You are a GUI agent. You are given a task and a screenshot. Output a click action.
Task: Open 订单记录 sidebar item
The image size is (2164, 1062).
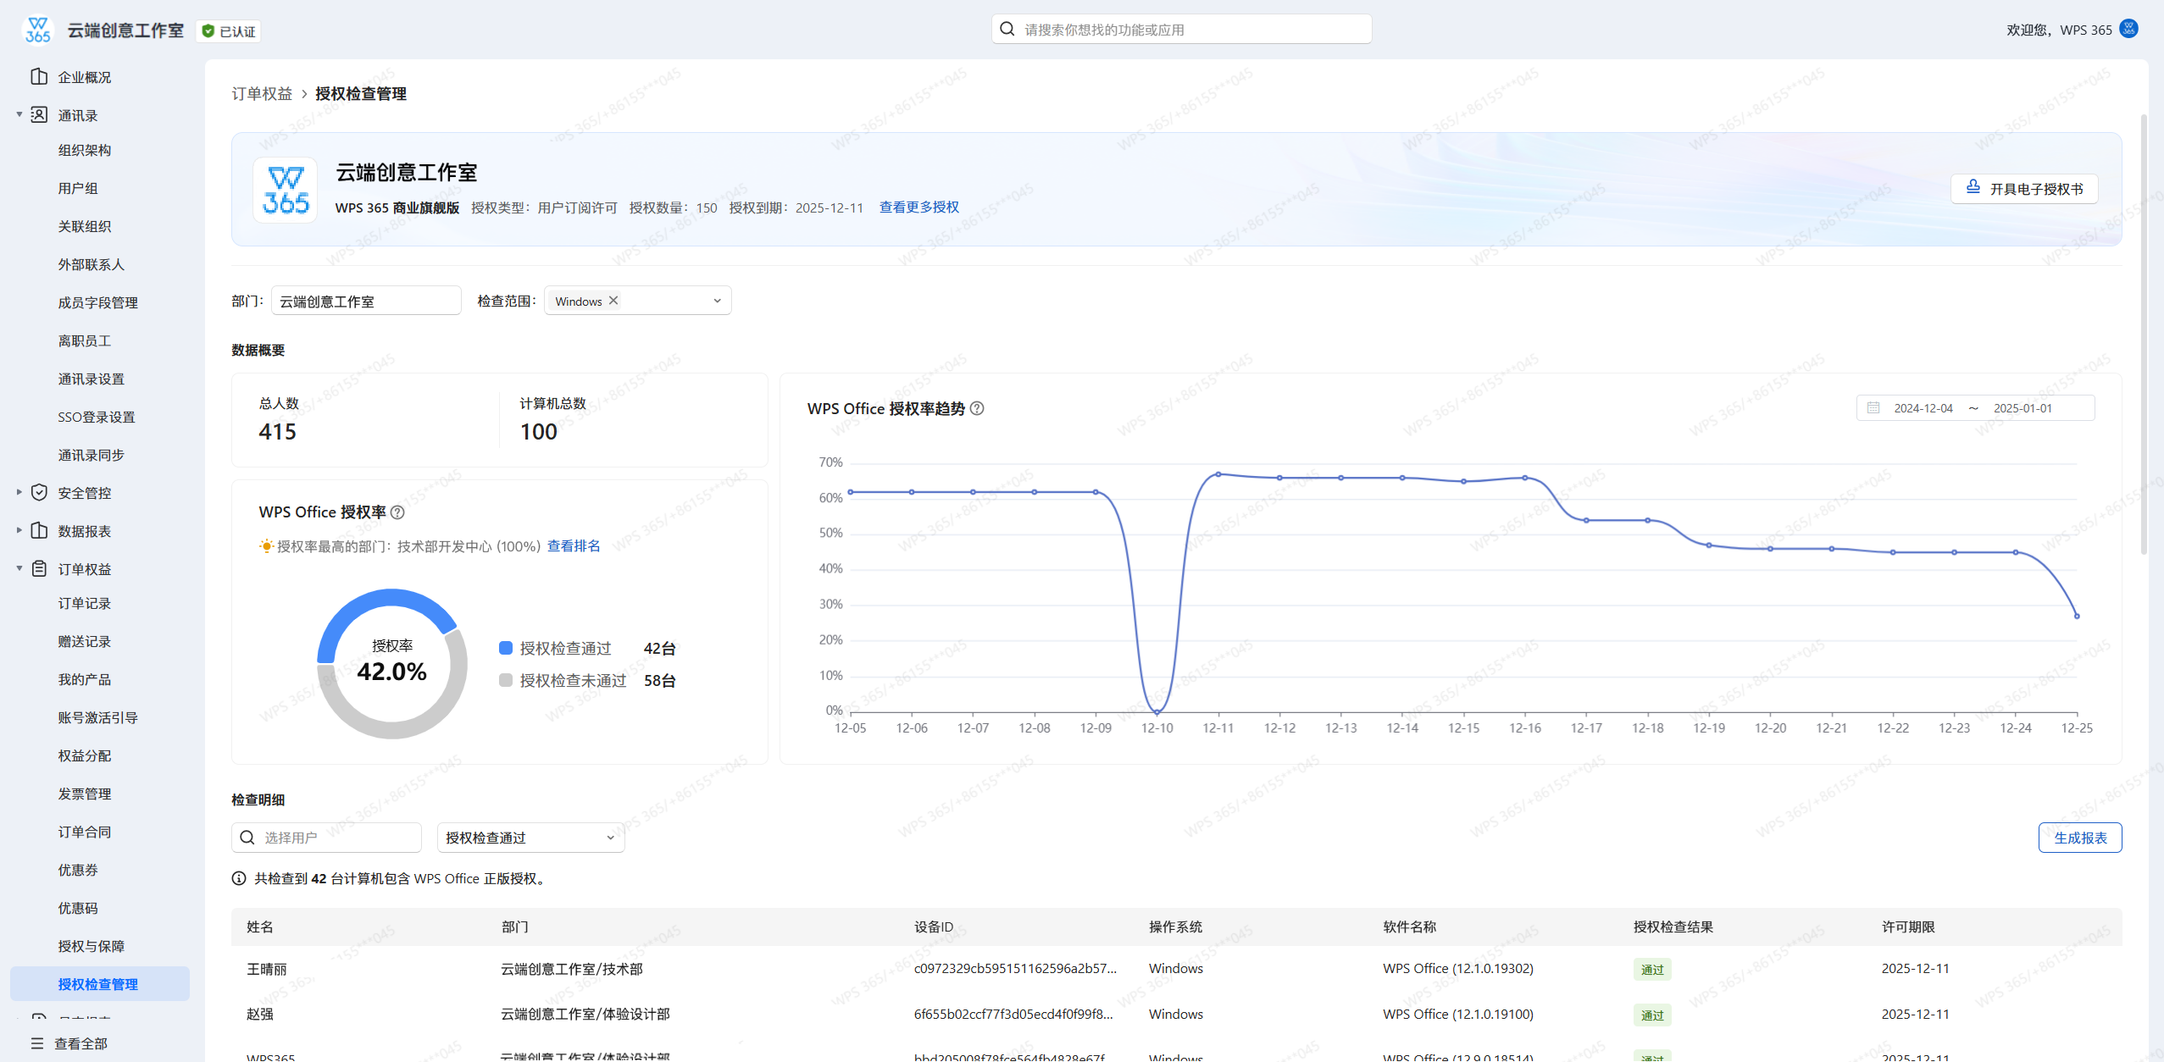[84, 603]
